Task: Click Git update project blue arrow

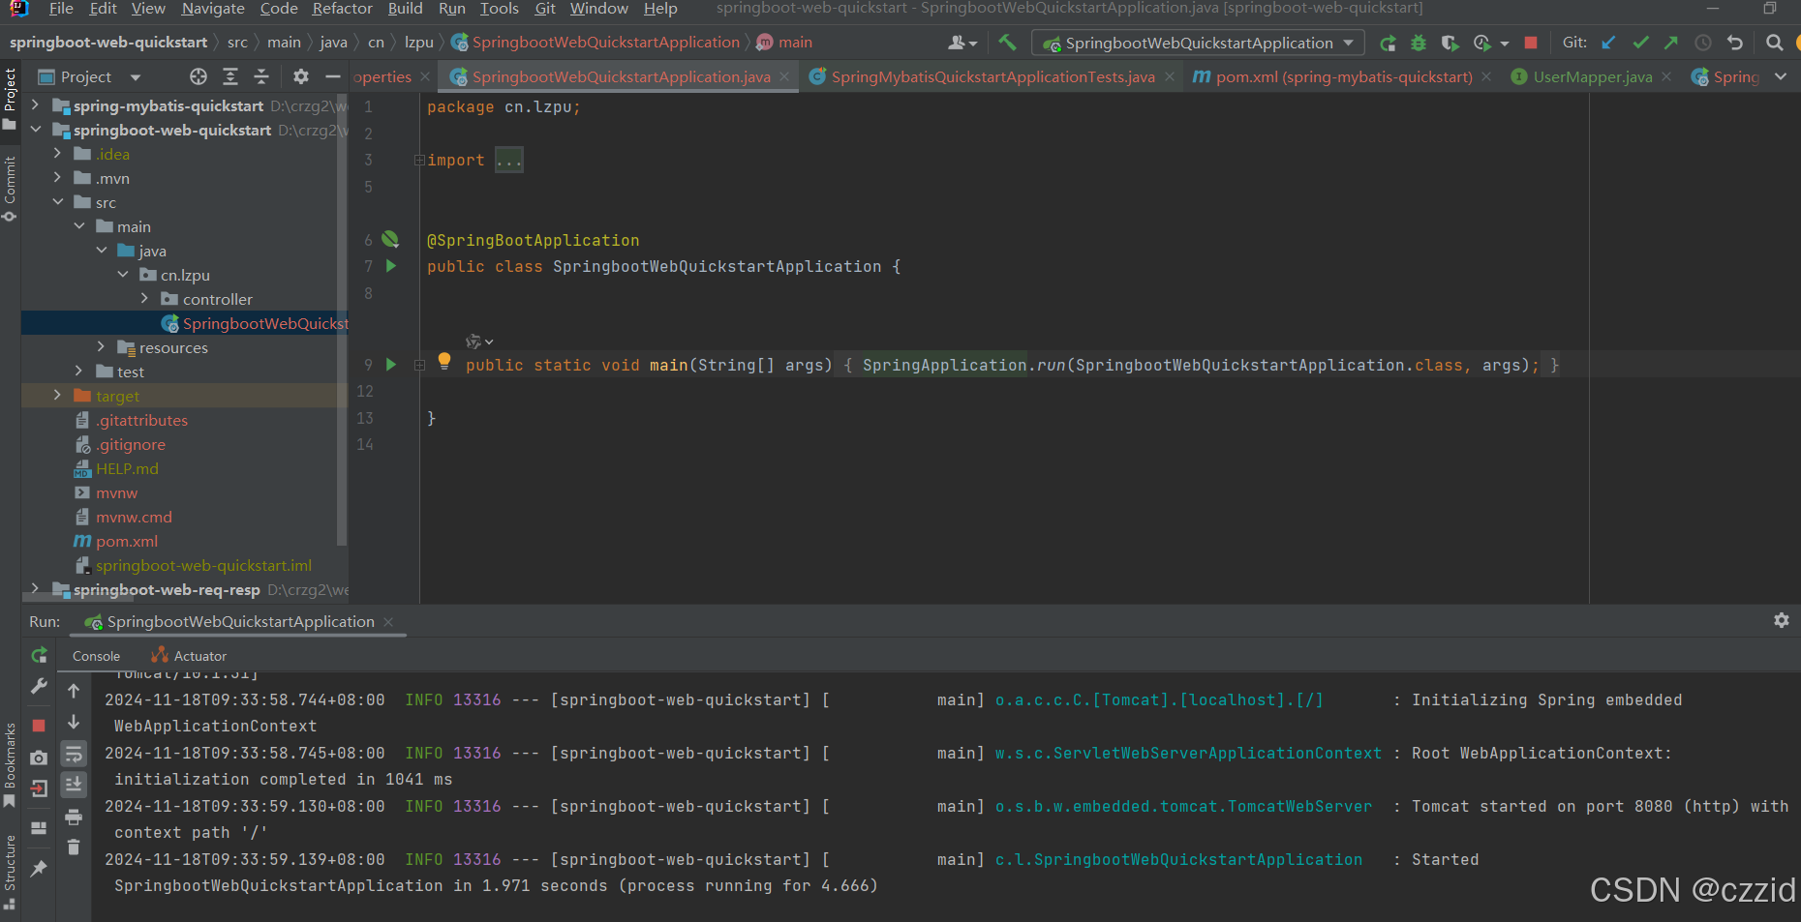Action: click(1608, 43)
